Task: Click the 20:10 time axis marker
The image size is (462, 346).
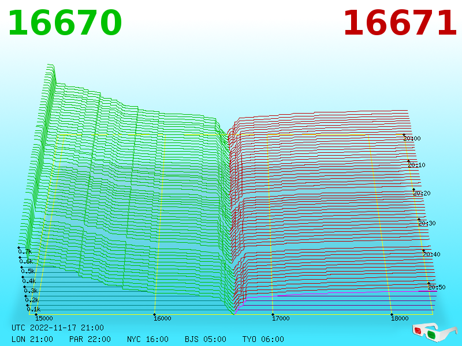Action: pyautogui.click(x=416, y=165)
